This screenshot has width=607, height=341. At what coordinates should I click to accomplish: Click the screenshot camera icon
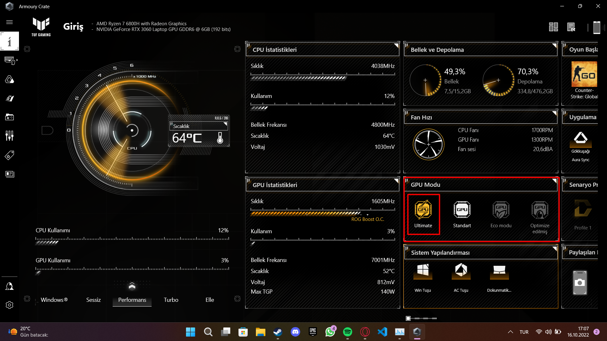(x=580, y=283)
